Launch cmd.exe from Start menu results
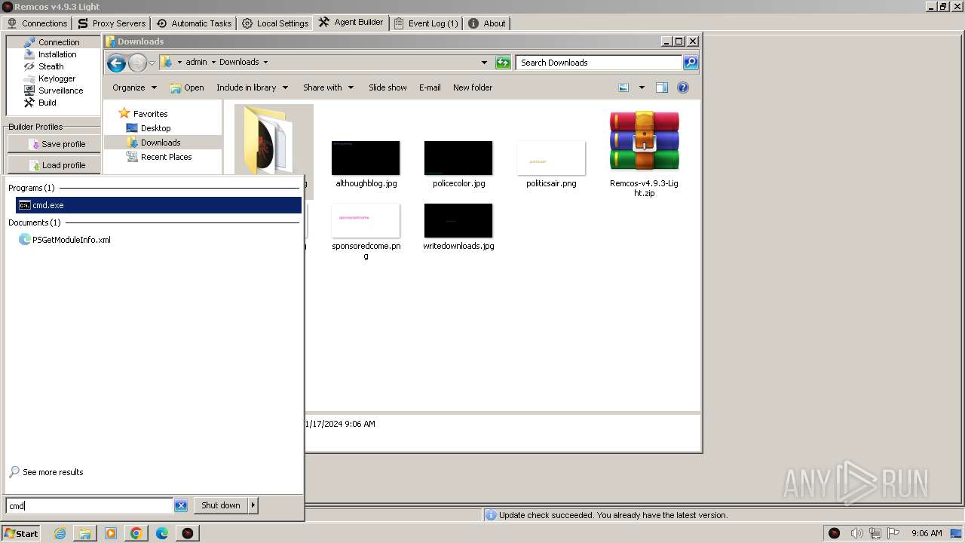The image size is (965, 543). click(x=158, y=205)
